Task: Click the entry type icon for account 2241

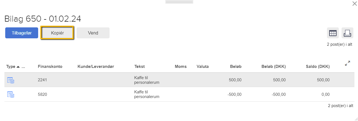Action: (x=11, y=80)
